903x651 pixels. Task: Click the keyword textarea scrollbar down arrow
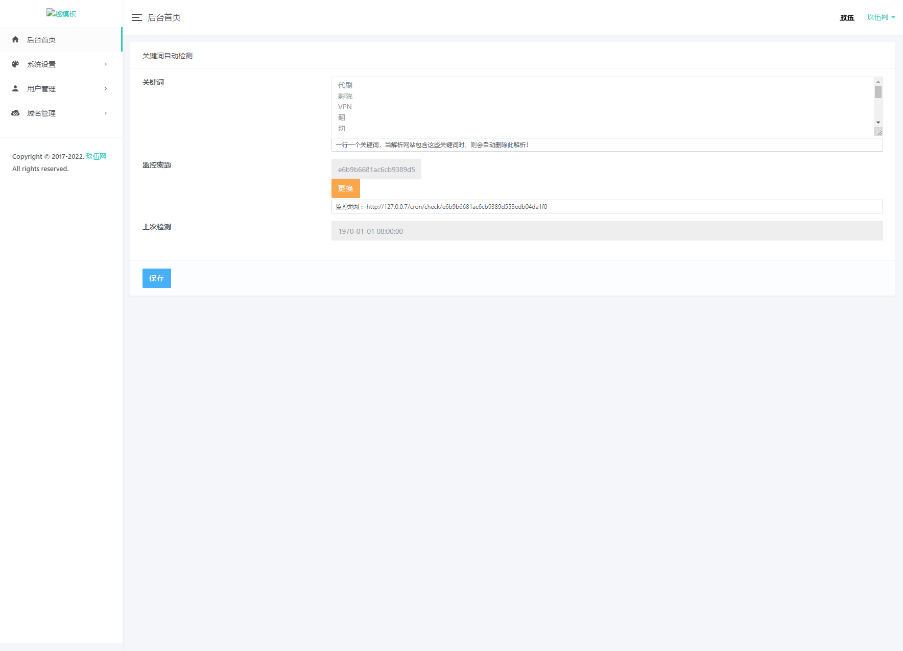click(x=878, y=123)
